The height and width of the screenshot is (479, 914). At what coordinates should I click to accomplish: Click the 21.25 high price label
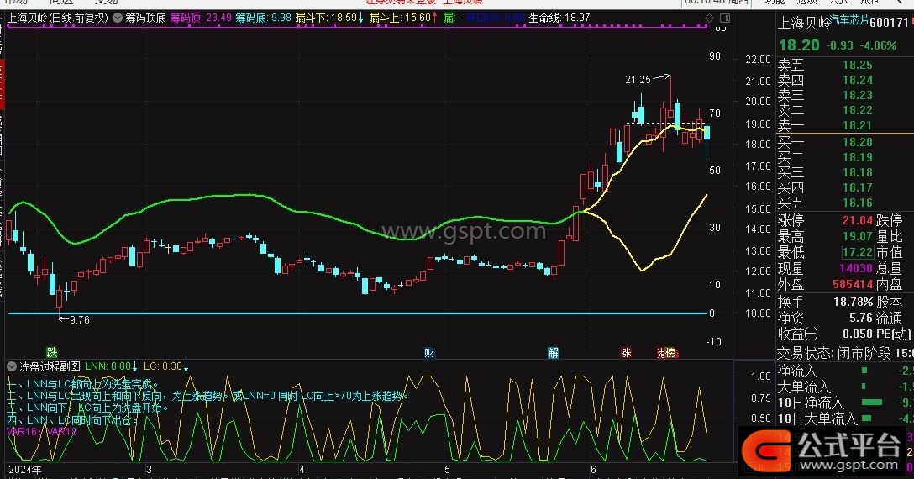(638, 79)
